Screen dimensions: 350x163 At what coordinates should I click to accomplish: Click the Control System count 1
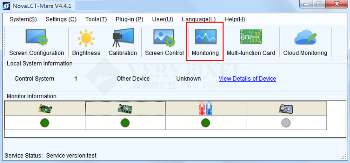pos(76,78)
